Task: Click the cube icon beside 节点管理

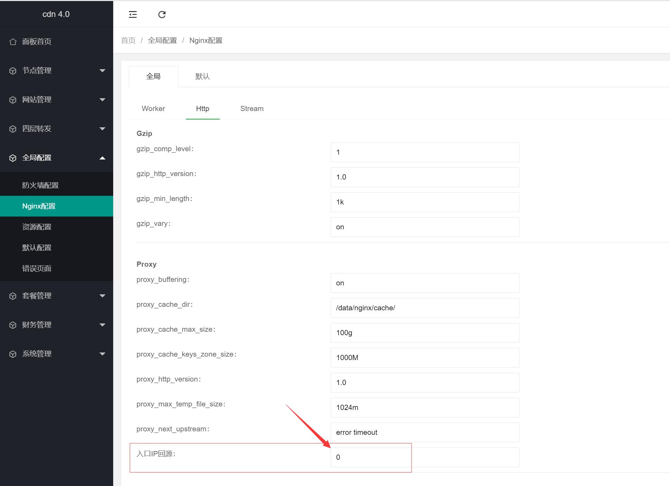Action: (13, 71)
